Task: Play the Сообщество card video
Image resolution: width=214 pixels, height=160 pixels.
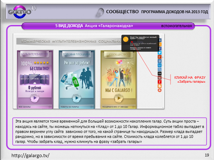Action: pos(119,98)
